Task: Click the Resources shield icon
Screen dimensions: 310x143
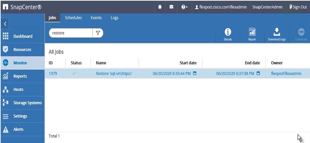Action: [x=5, y=50]
